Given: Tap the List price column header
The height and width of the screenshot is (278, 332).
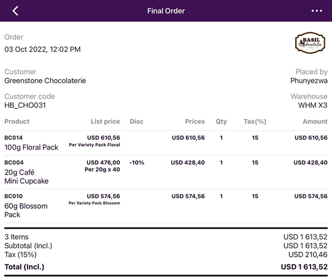Looking at the screenshot, I should (105, 121).
